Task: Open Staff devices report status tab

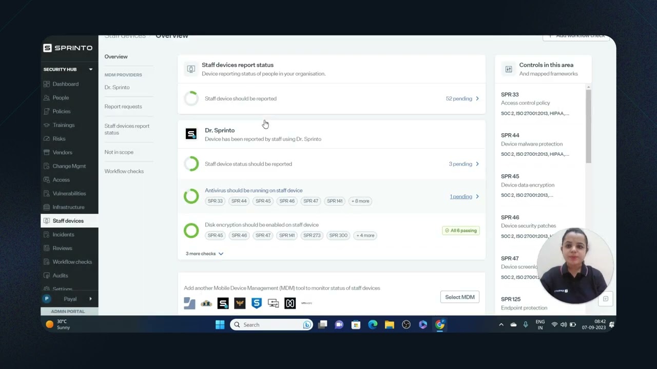Action: (127, 129)
